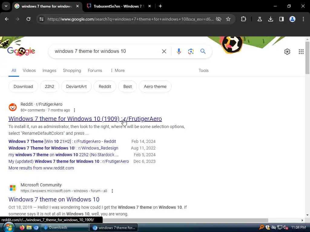Open the Windows Start orb
The image size is (310, 232).
9,227
